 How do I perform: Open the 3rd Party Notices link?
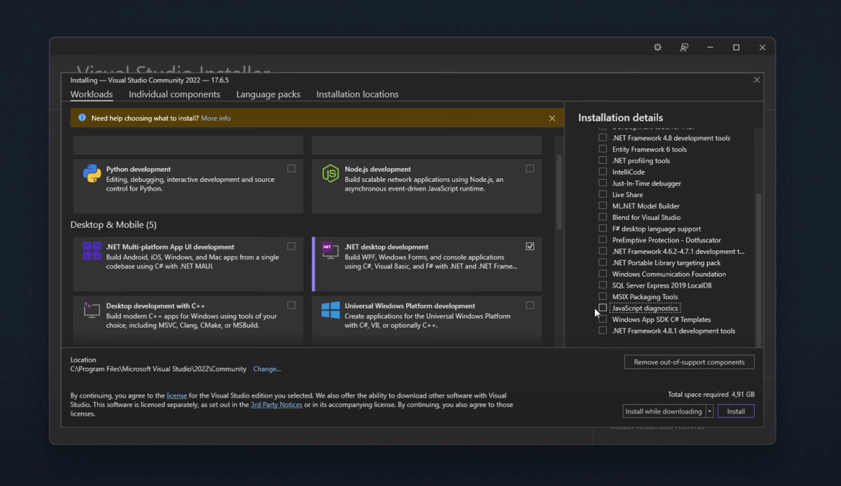pyautogui.click(x=276, y=405)
